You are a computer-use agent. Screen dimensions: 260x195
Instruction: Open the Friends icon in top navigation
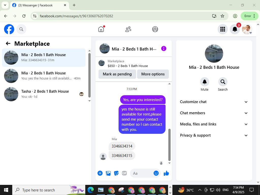[128, 29]
